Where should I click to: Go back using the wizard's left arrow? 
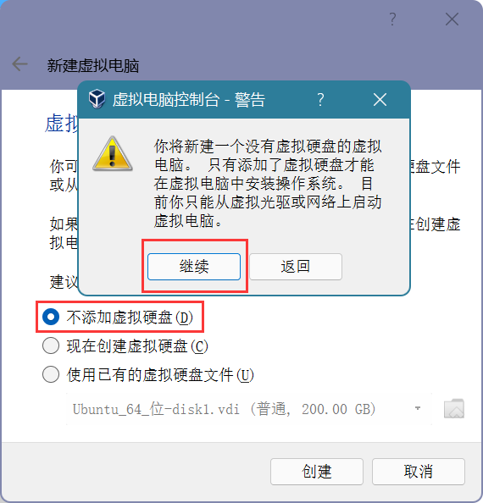pyautogui.click(x=19, y=64)
